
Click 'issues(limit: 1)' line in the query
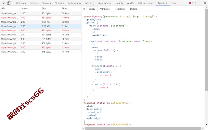[105, 50]
